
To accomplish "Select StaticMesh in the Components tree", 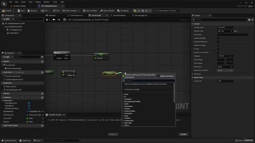I will point(14,33).
